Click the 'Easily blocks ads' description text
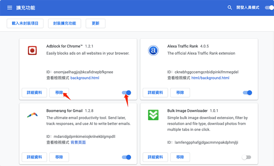 88,53
